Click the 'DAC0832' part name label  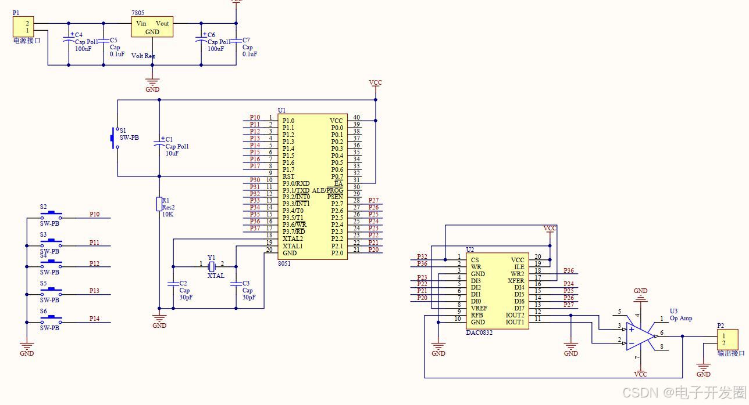[479, 332]
